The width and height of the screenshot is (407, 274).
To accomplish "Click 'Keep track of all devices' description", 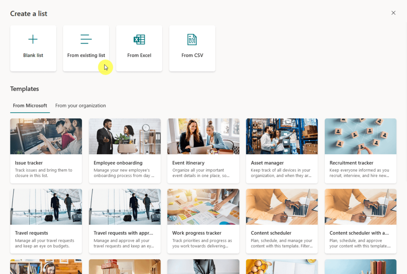I will [281, 173].
